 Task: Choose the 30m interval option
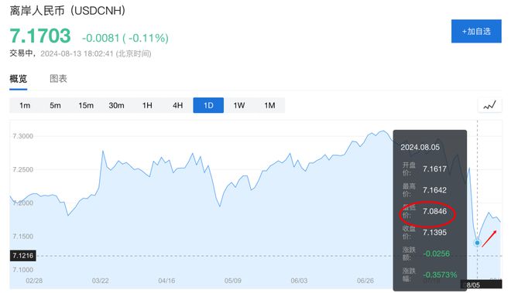pyautogui.click(x=116, y=105)
